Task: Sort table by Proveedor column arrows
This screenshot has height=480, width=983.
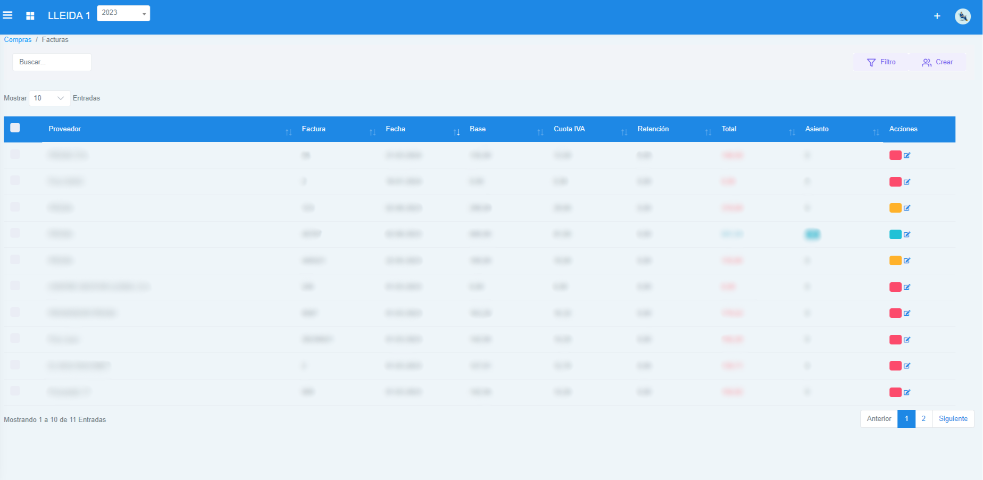Action: coord(288,132)
